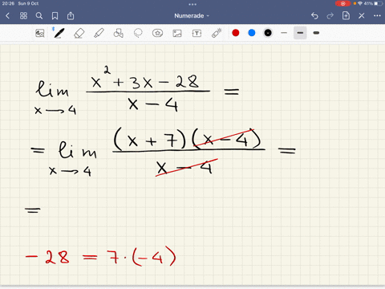Select the zoom window tool
Viewport: 385px width, 289px height.
pos(40,33)
